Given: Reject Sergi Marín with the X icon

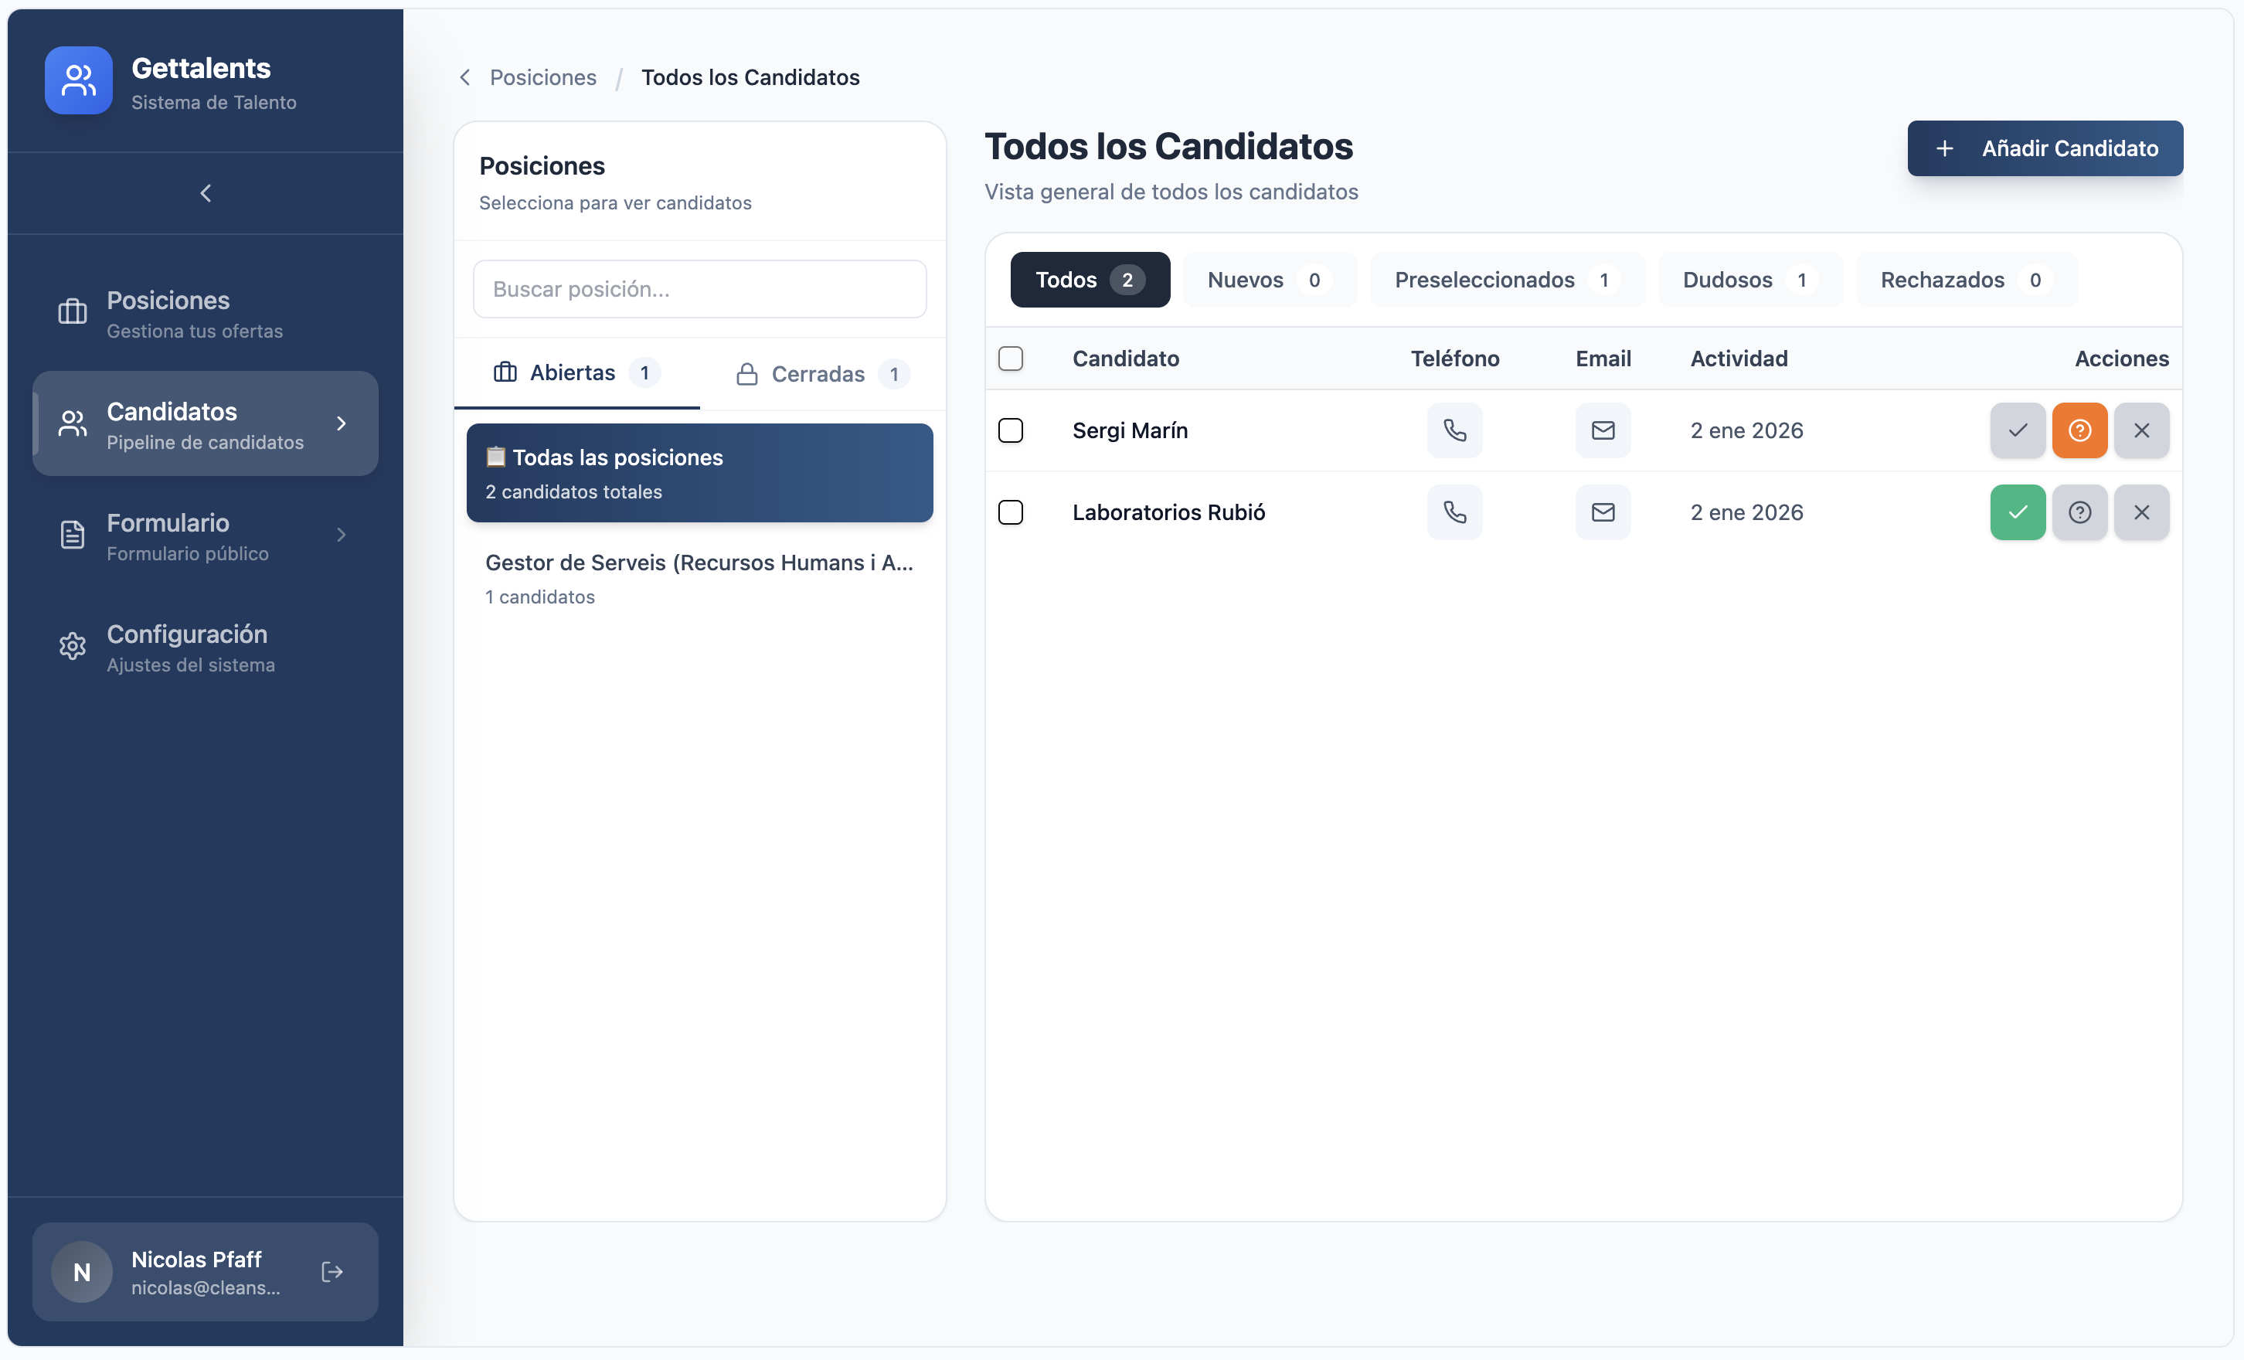Looking at the screenshot, I should coord(2141,430).
